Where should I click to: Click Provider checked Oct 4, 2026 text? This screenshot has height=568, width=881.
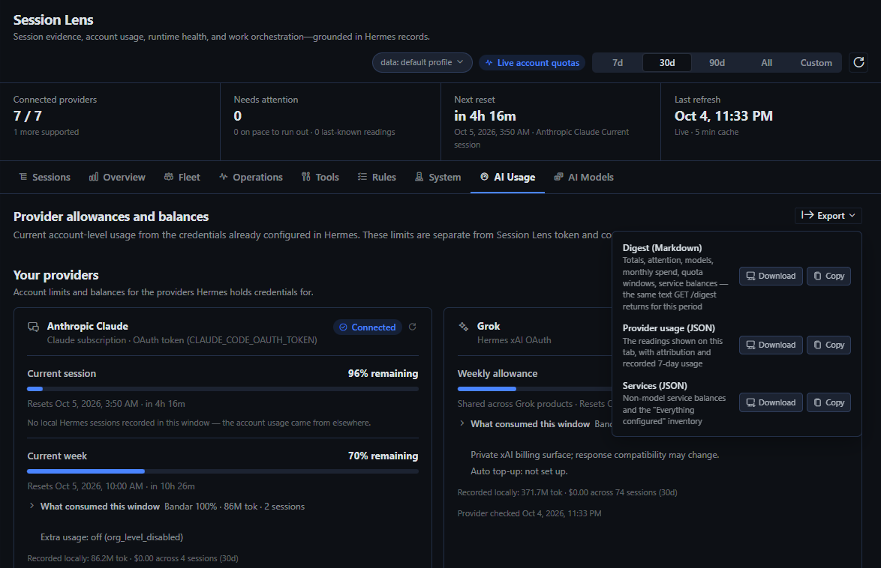coord(529,513)
